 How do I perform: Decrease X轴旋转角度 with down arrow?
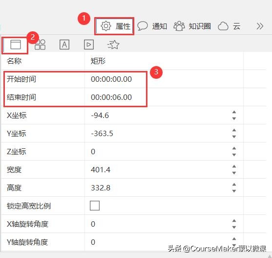pos(234,227)
